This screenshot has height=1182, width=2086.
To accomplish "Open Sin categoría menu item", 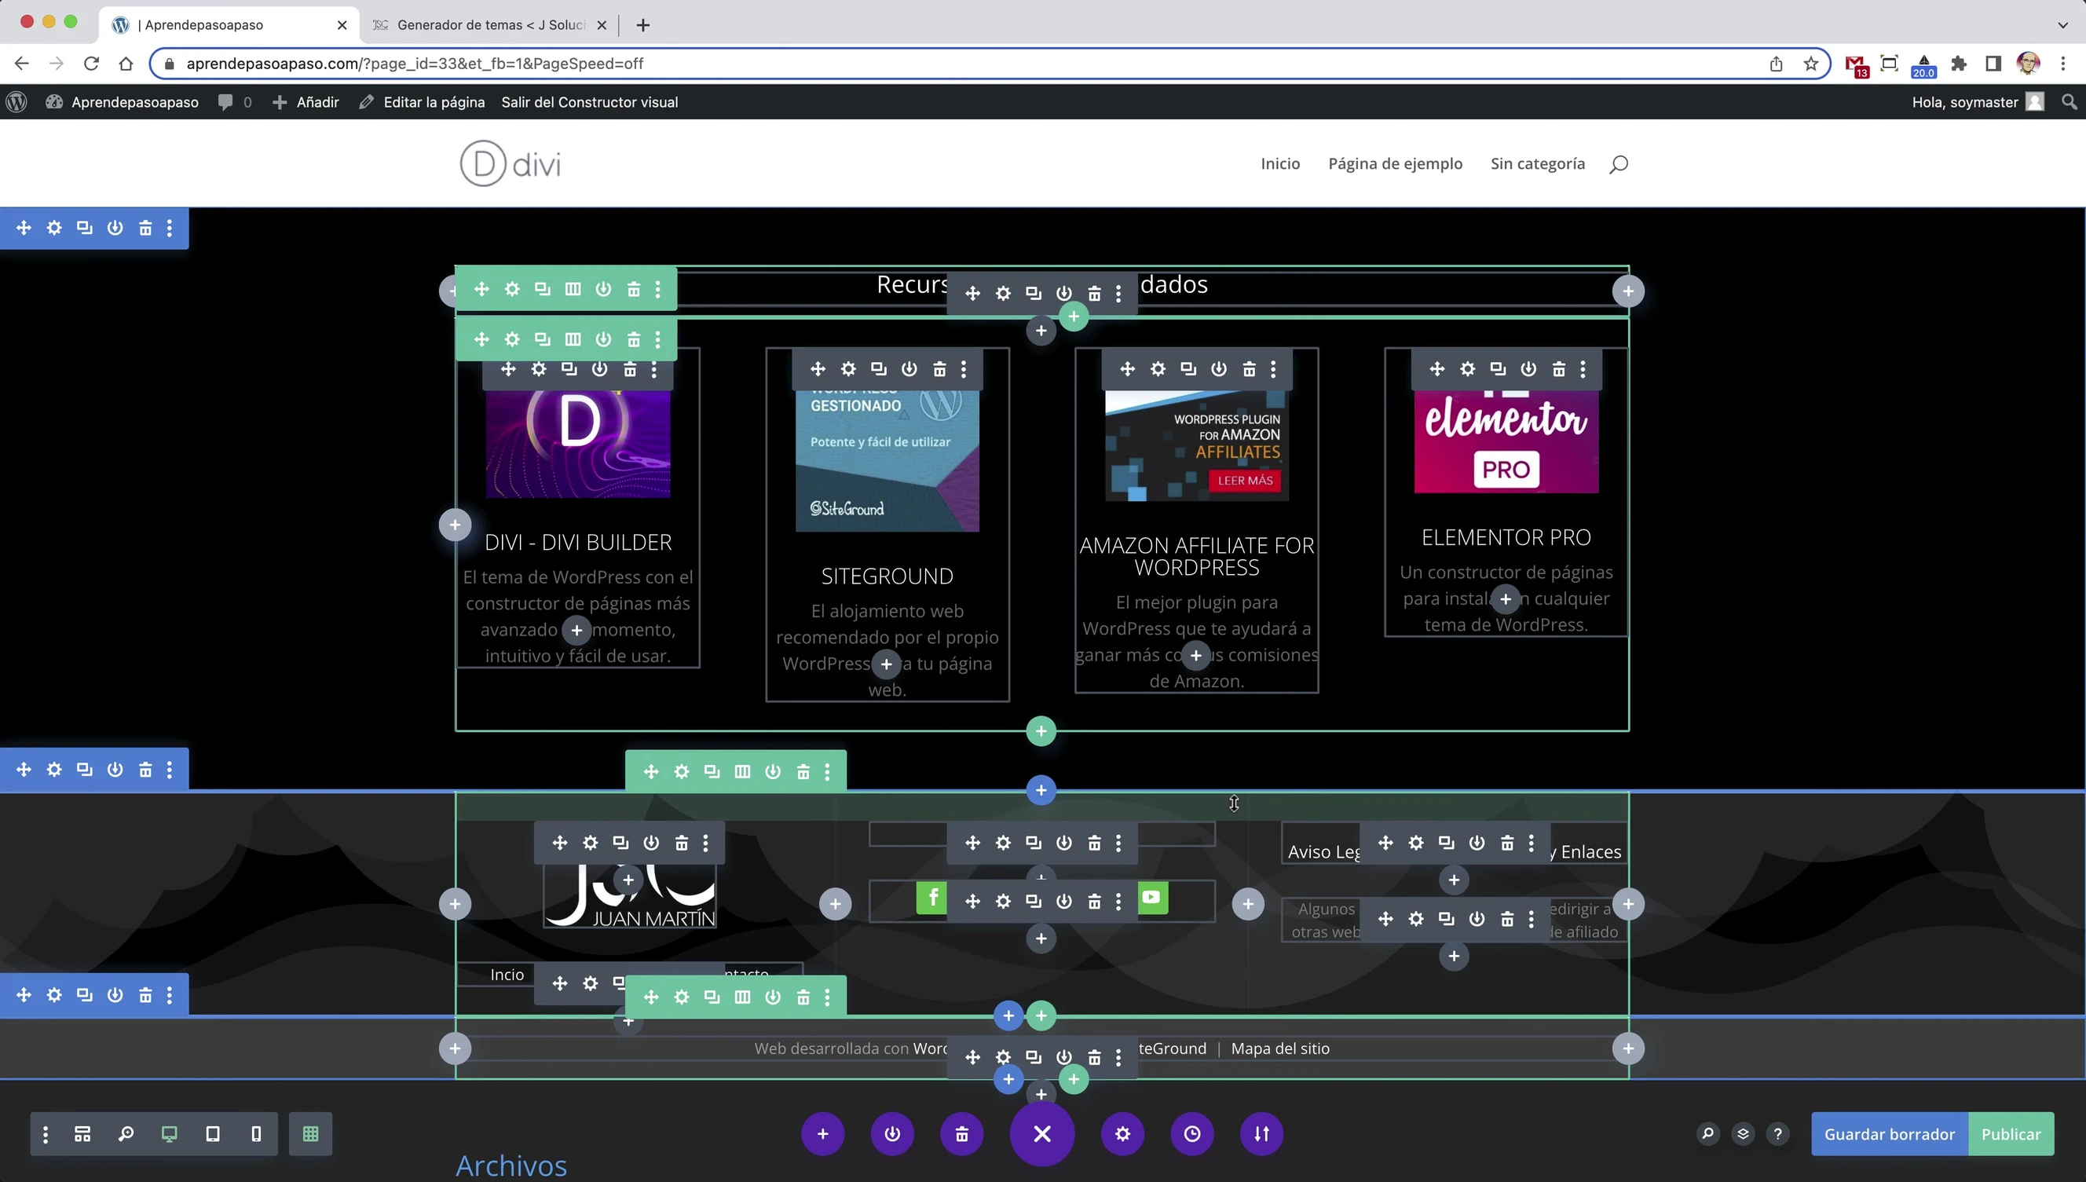I will (1537, 163).
